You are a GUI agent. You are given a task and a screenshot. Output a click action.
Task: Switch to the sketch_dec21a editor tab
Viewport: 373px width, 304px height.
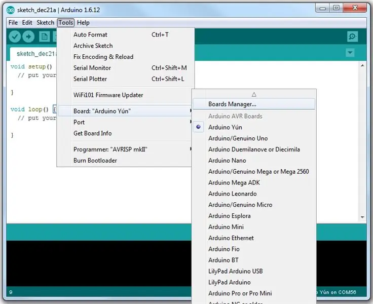point(33,54)
